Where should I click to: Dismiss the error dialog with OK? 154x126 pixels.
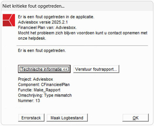[136, 118]
